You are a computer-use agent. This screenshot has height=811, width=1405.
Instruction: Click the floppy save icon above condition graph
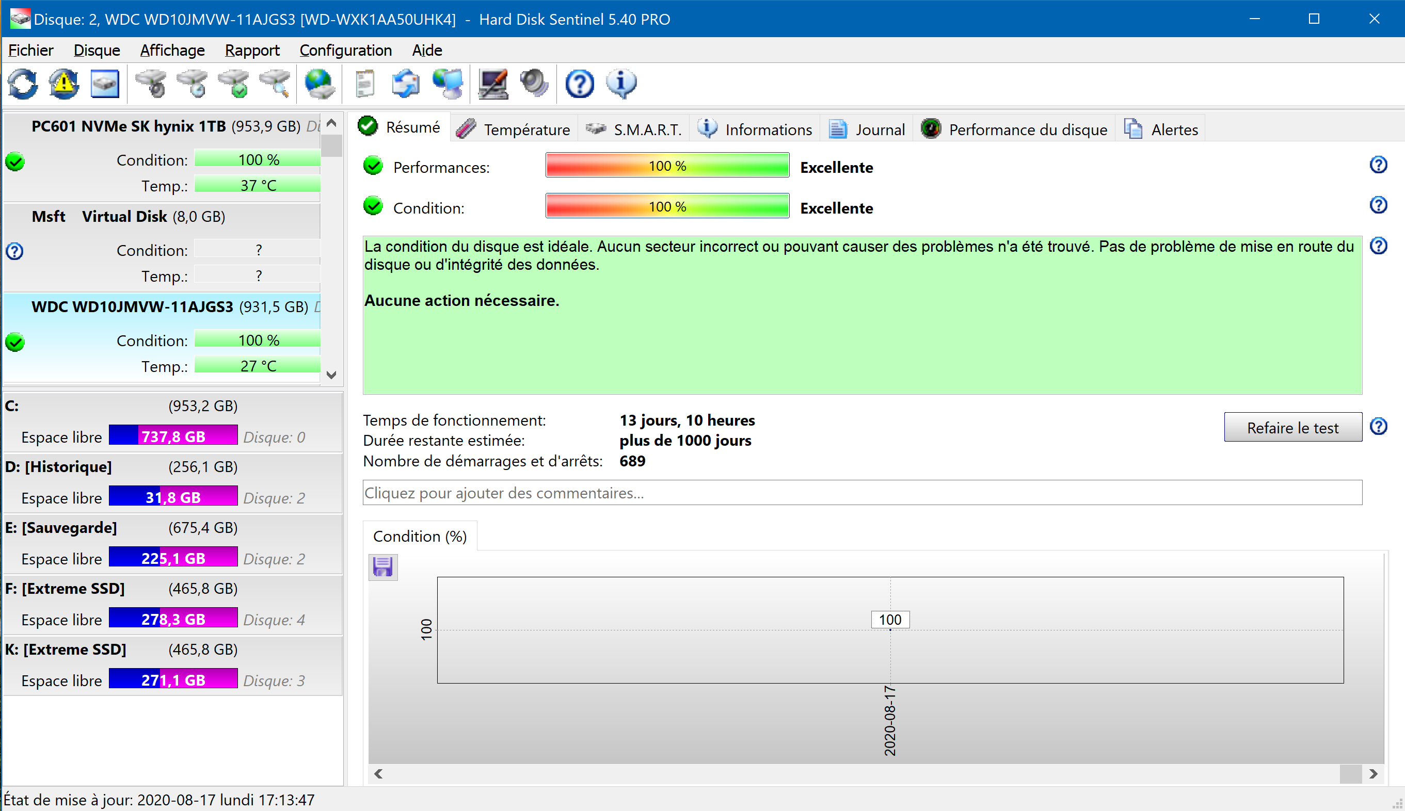(382, 566)
